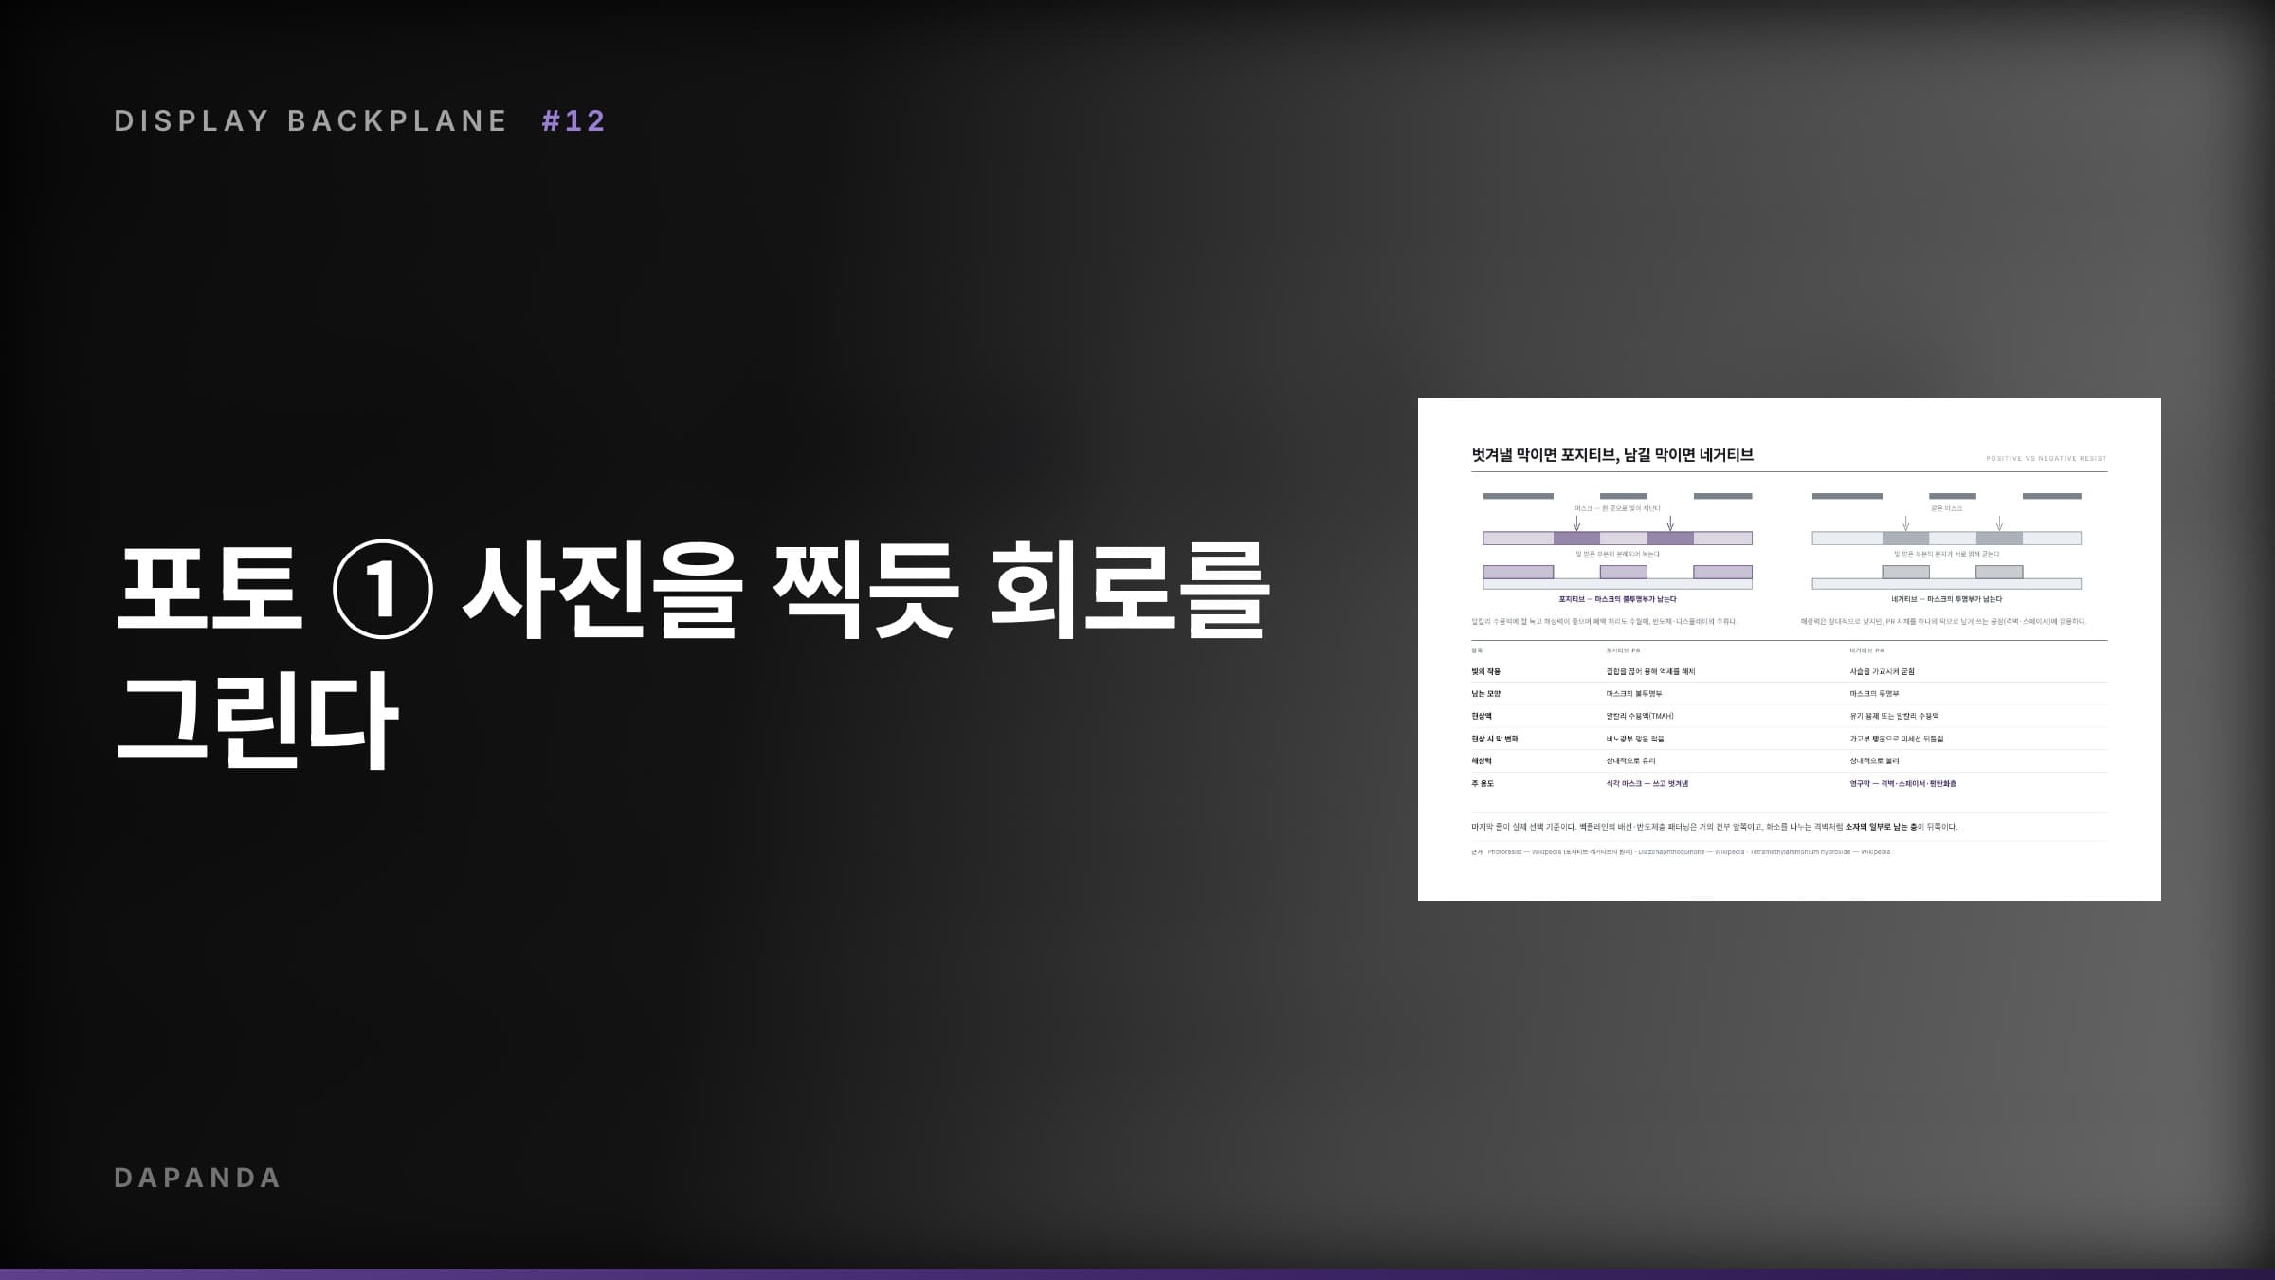Click the '네거티브 — 마스크의 투명부가 남는다' caption
The width and height of the screenshot is (2275, 1280).
[1946, 599]
